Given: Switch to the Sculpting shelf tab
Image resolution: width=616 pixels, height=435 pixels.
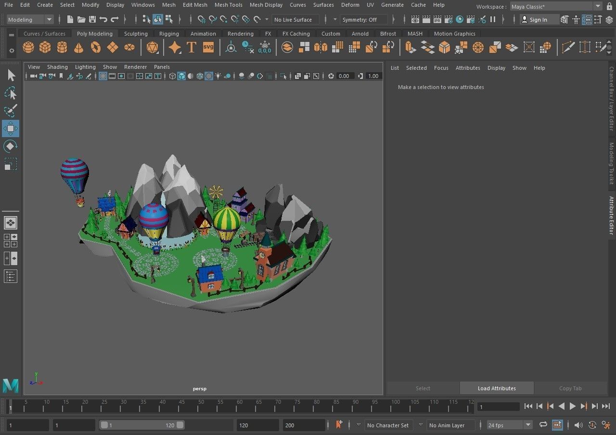Looking at the screenshot, I should tap(136, 34).
